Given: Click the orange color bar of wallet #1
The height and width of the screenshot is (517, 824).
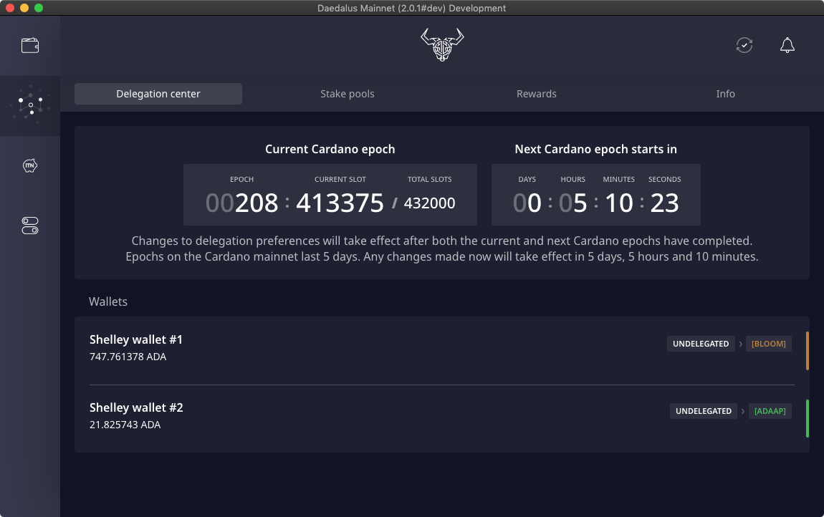Looking at the screenshot, I should tap(808, 351).
